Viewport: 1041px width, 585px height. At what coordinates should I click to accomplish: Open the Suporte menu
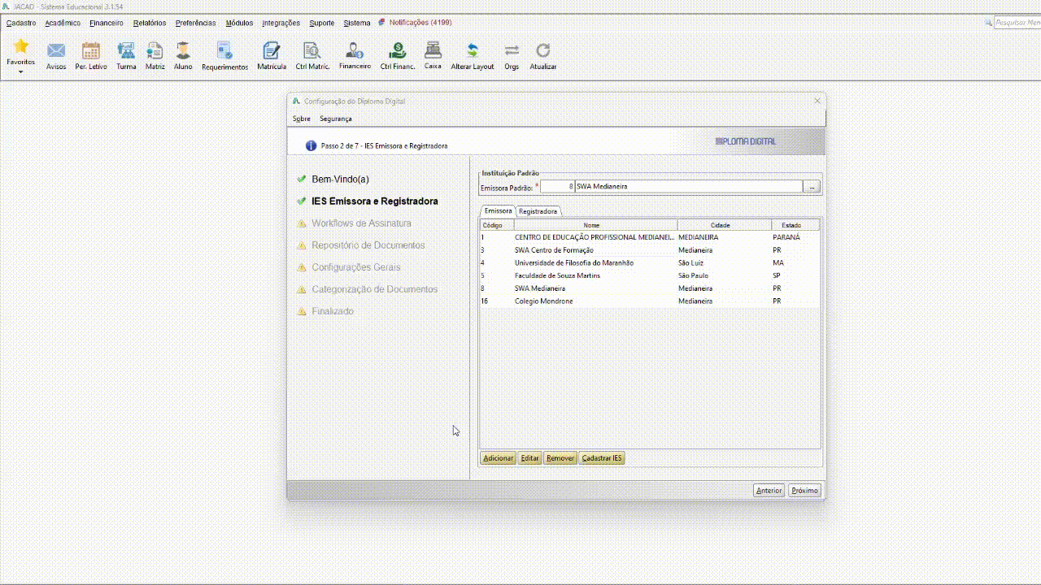322,23
